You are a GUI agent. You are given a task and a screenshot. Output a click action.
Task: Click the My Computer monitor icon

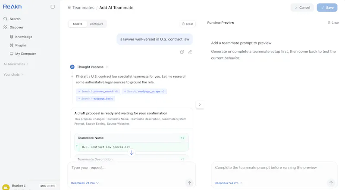12,54
